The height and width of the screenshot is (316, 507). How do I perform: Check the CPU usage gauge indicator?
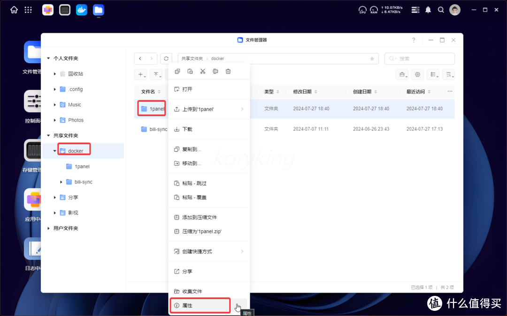pyautogui.click(x=362, y=9)
